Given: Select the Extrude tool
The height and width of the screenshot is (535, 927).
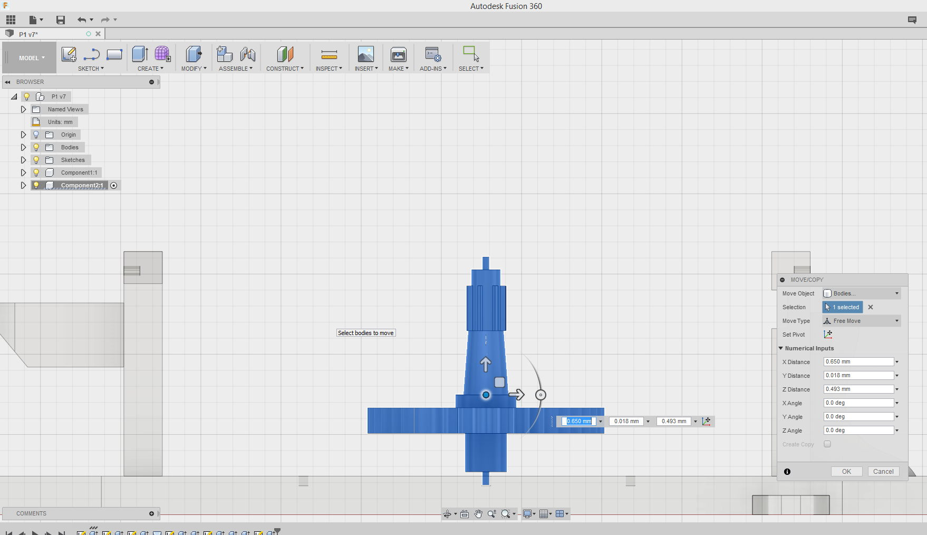Looking at the screenshot, I should [x=140, y=54].
